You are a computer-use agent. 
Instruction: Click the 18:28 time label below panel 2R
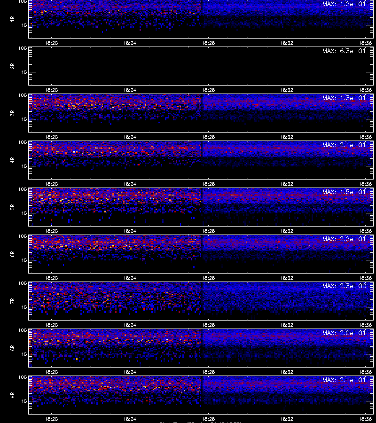(208, 90)
